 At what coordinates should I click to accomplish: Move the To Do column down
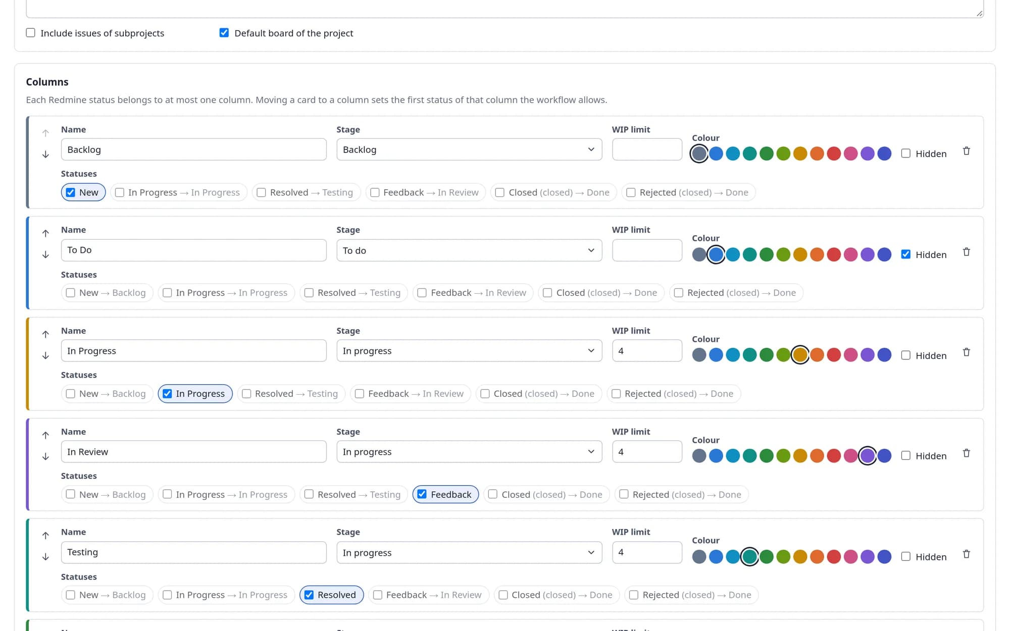tap(45, 254)
